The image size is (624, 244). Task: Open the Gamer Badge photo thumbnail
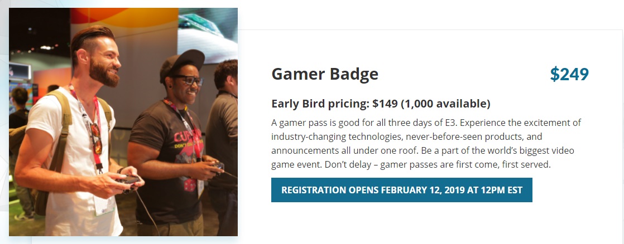click(123, 122)
